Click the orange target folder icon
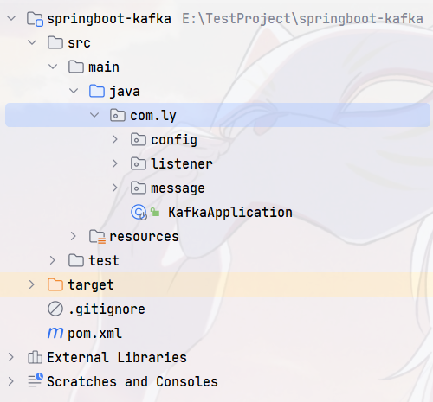 (55, 284)
